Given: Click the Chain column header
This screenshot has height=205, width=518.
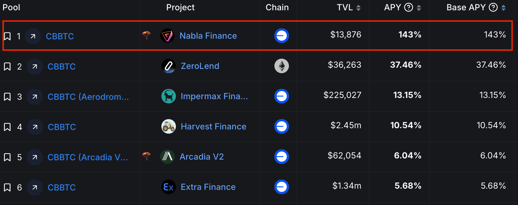Looking at the screenshot, I should [x=277, y=8].
